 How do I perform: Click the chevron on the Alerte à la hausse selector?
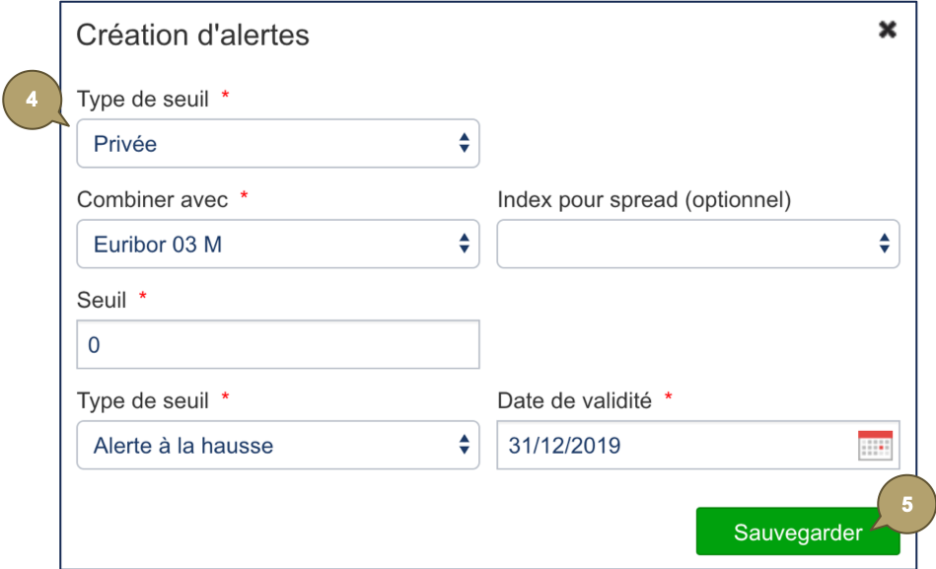[x=464, y=445]
